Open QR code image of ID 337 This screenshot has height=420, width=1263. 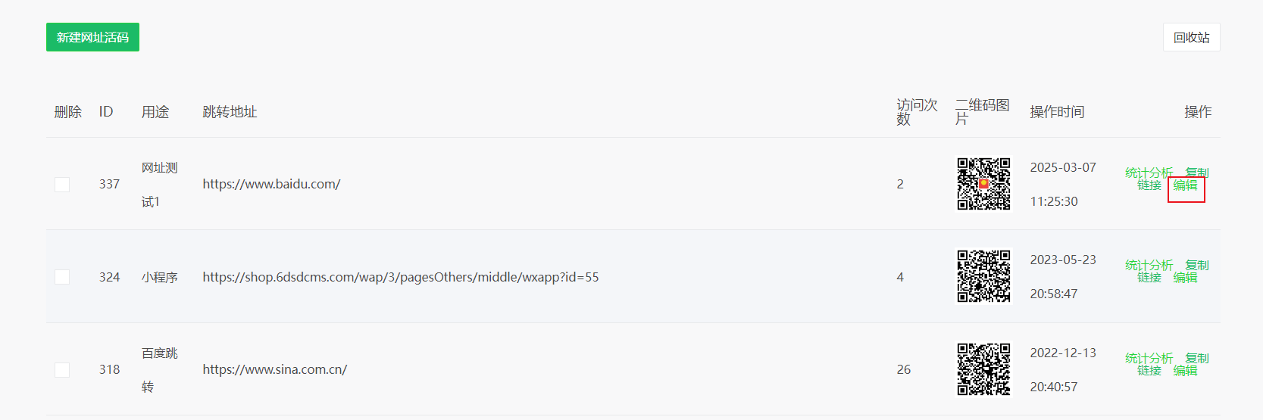983,184
